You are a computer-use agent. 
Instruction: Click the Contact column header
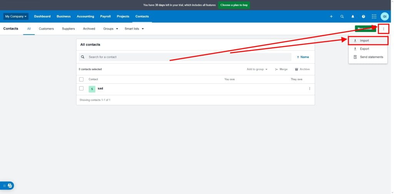point(93,79)
